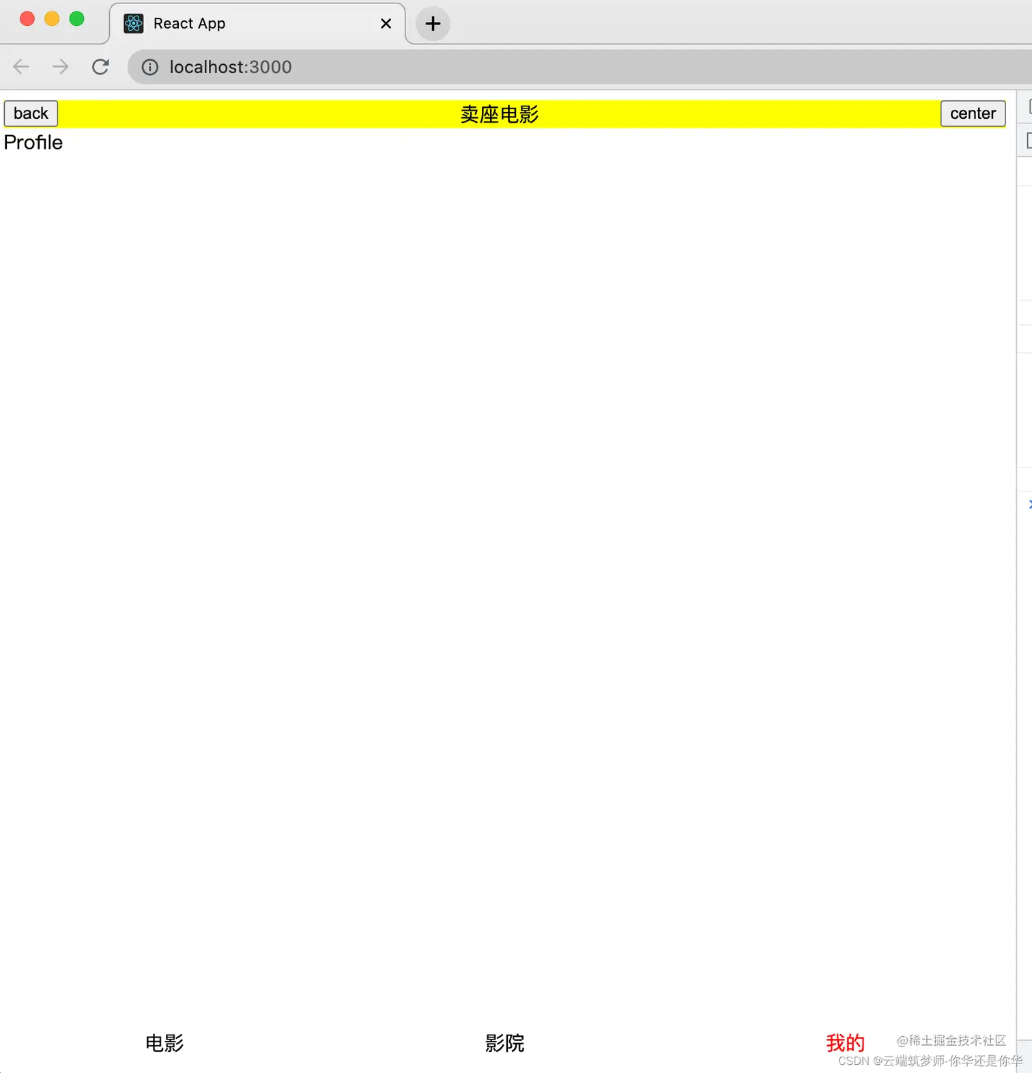Close the React App tab
Image resolution: width=1032 pixels, height=1073 pixels.
point(386,24)
